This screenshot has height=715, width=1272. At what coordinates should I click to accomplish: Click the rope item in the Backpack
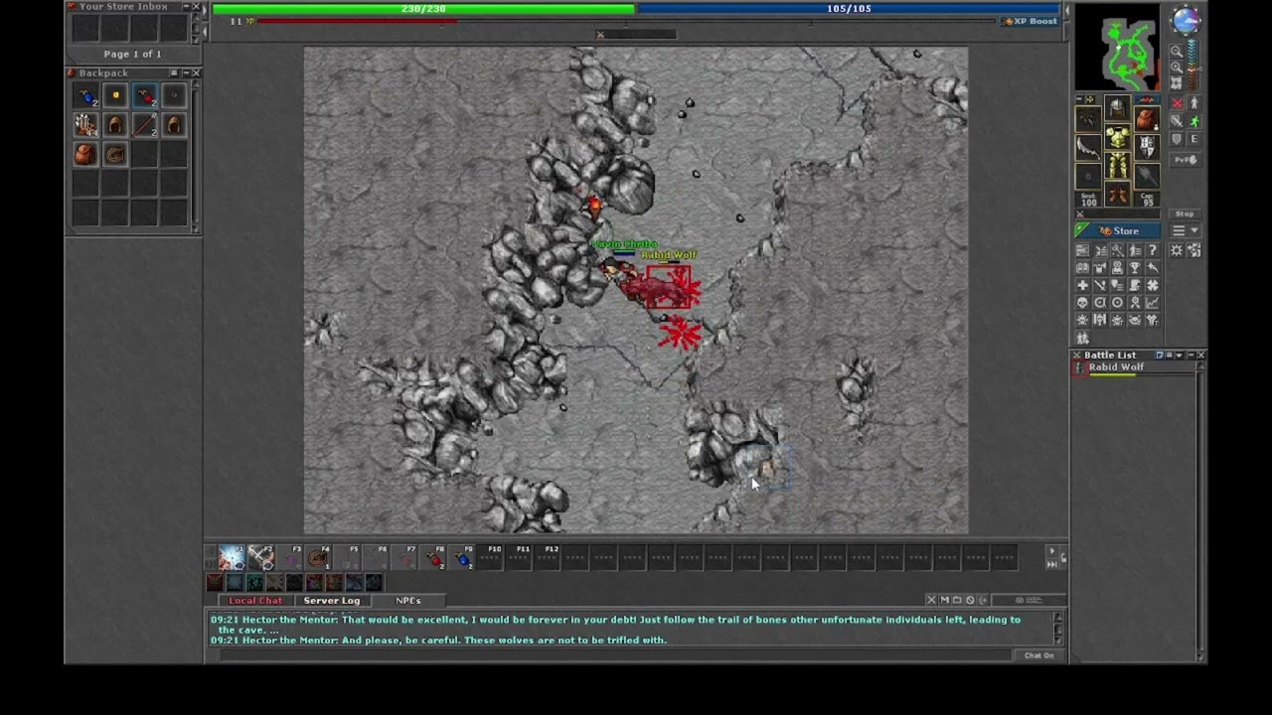coord(115,154)
